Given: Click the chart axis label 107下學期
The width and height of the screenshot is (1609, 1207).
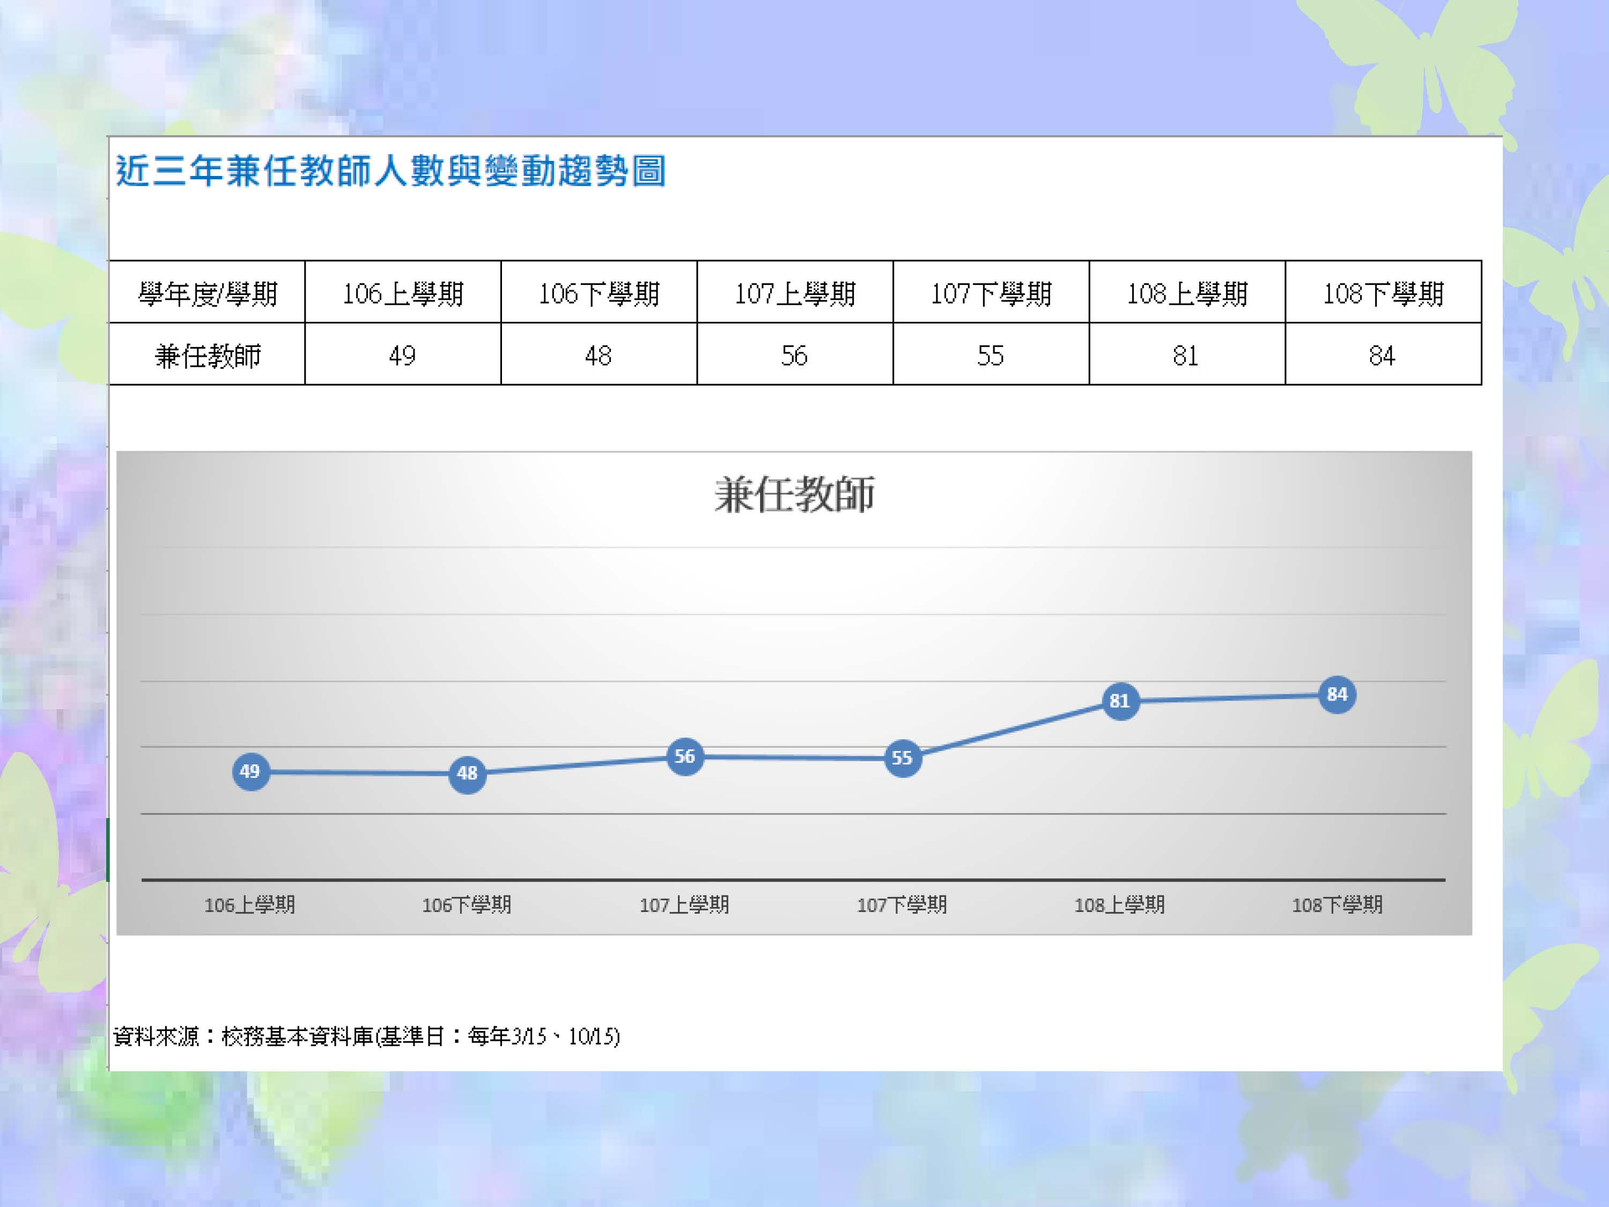Looking at the screenshot, I should (902, 904).
